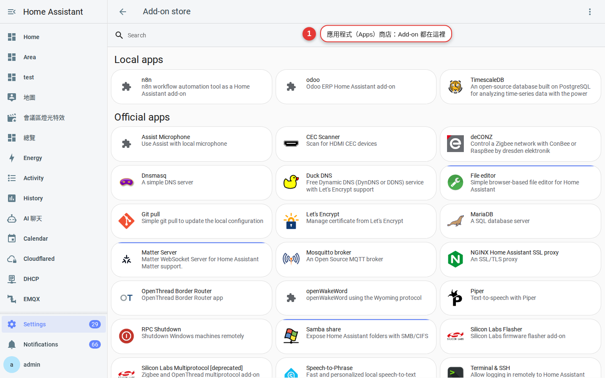Open the test dashboard in sidebar
Viewport: 605px width, 378px height.
click(54, 77)
